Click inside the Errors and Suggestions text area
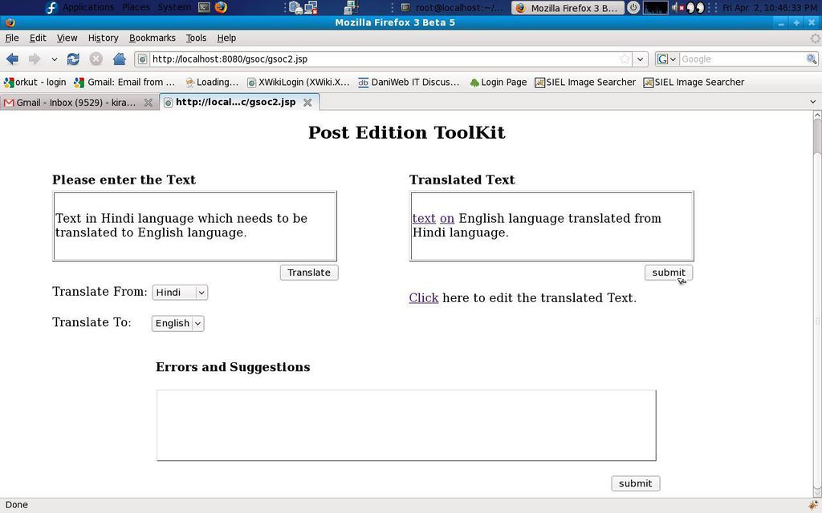 tap(405, 425)
